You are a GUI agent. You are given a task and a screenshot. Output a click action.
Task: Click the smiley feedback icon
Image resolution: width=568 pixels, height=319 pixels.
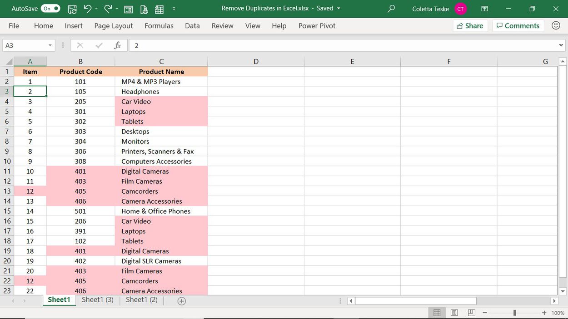point(556,25)
